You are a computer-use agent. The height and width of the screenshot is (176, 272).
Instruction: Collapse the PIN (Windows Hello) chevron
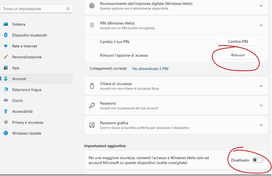[261, 25]
